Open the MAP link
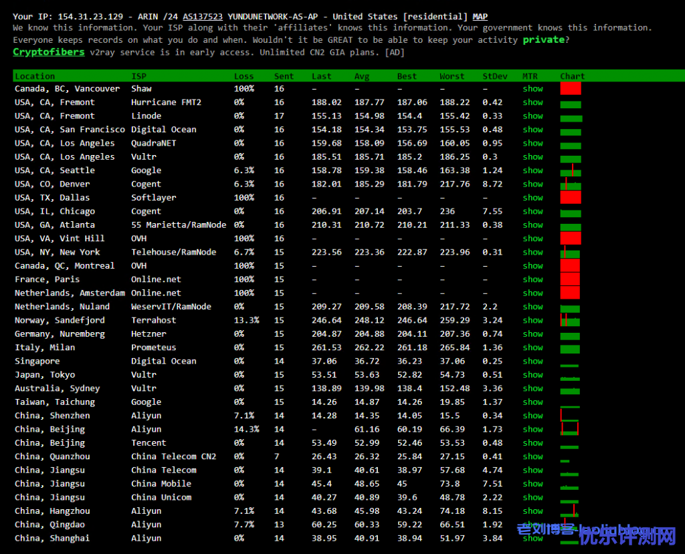 tap(480, 17)
